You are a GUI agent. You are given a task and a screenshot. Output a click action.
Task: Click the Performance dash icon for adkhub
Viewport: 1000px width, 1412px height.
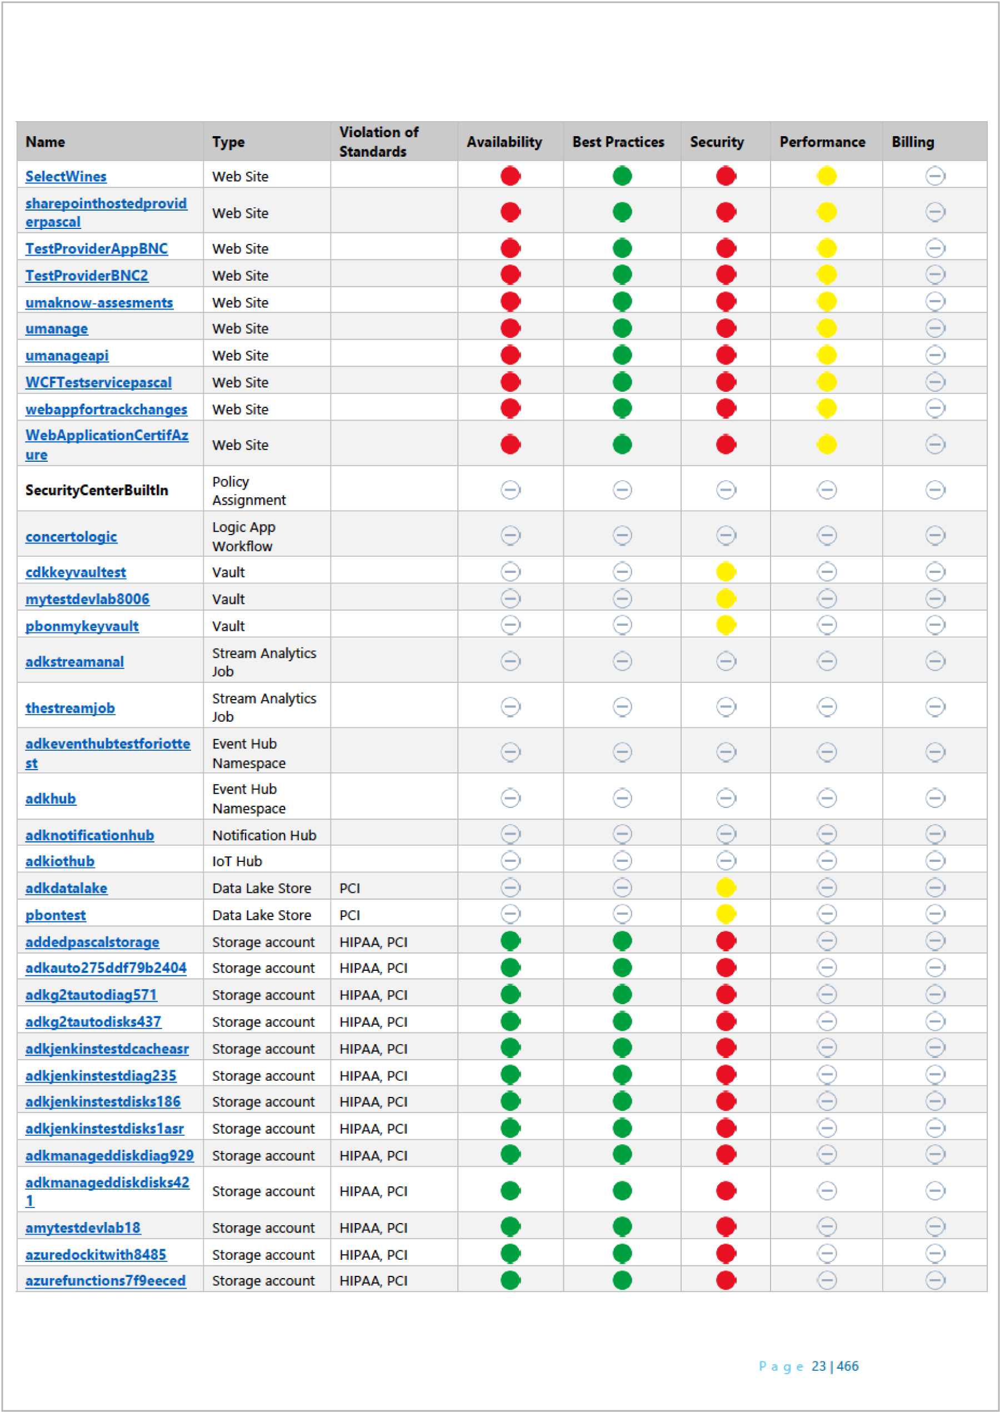pyautogui.click(x=826, y=798)
